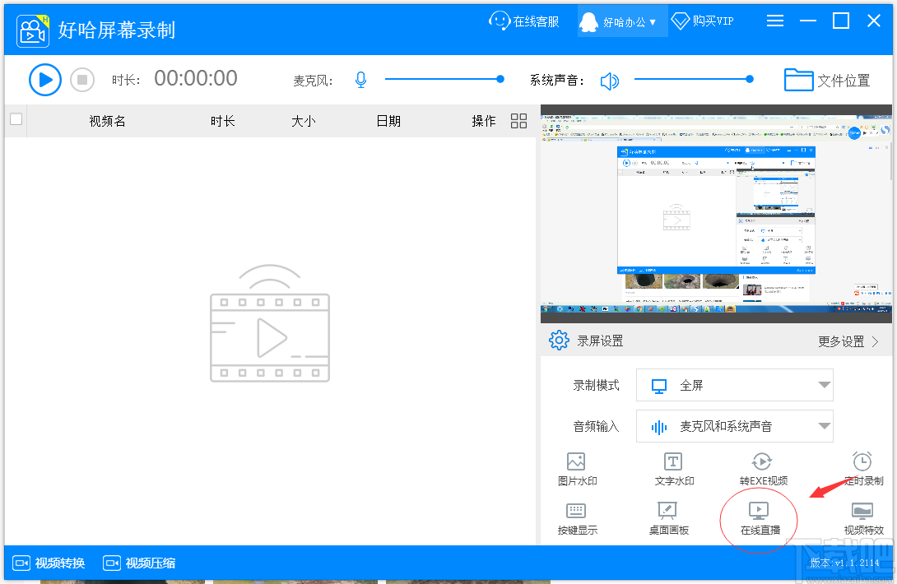Set up 定时录制 scheduled recording
This screenshot has width=897, height=584.
click(862, 469)
